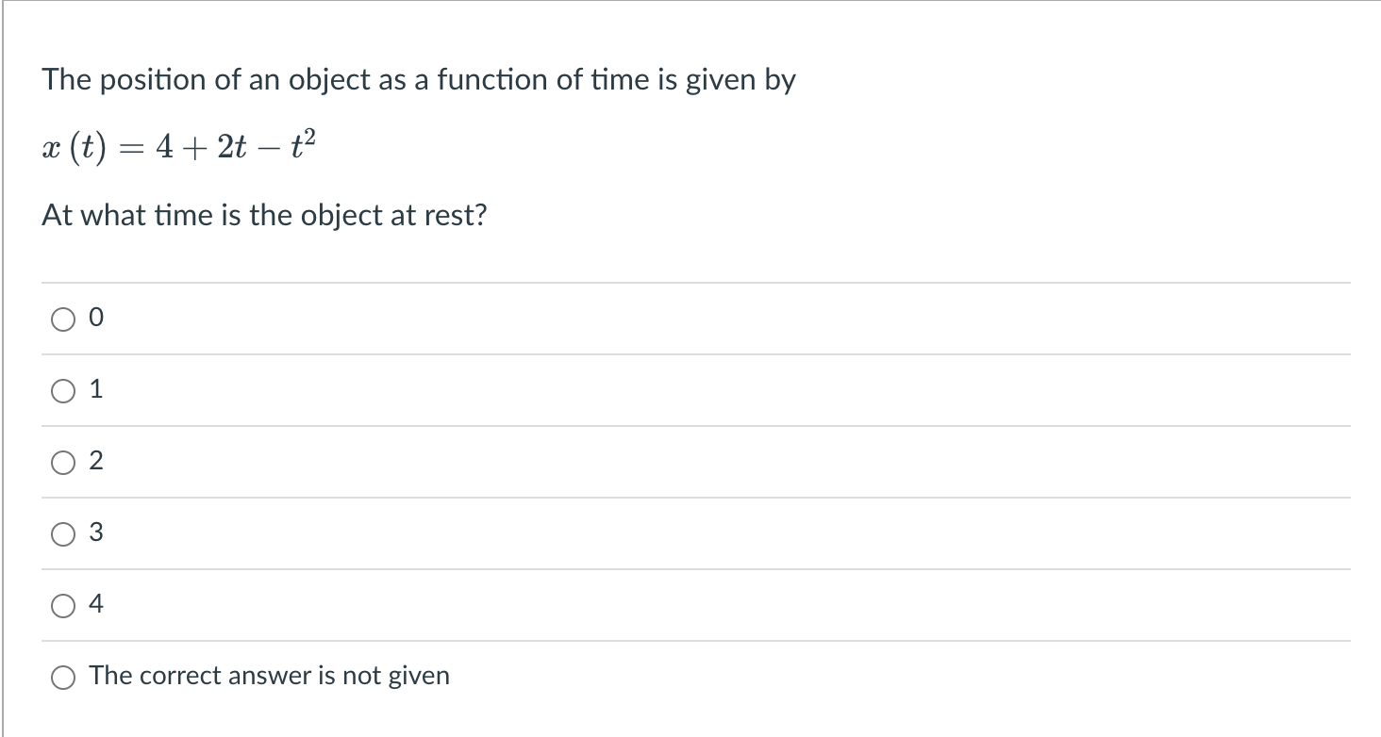Select the radio button for answer 0
Viewport: 1381px width, 737px height.
(x=63, y=320)
